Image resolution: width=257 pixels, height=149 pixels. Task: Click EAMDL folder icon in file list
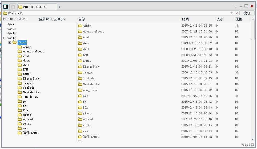point(80,61)
